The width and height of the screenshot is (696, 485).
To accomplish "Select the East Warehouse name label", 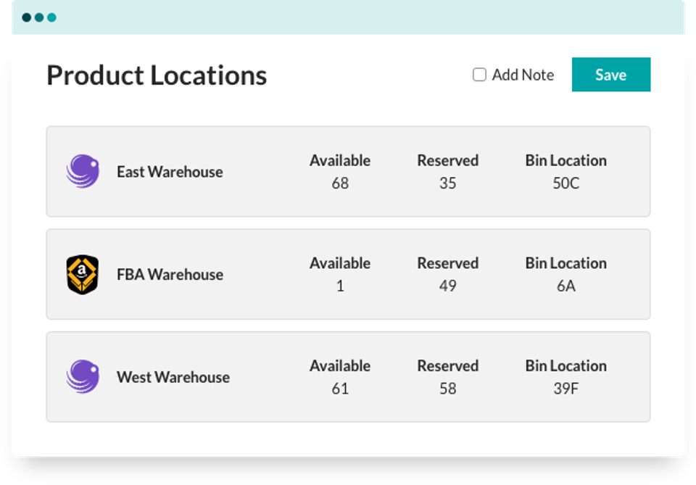I will pos(170,172).
